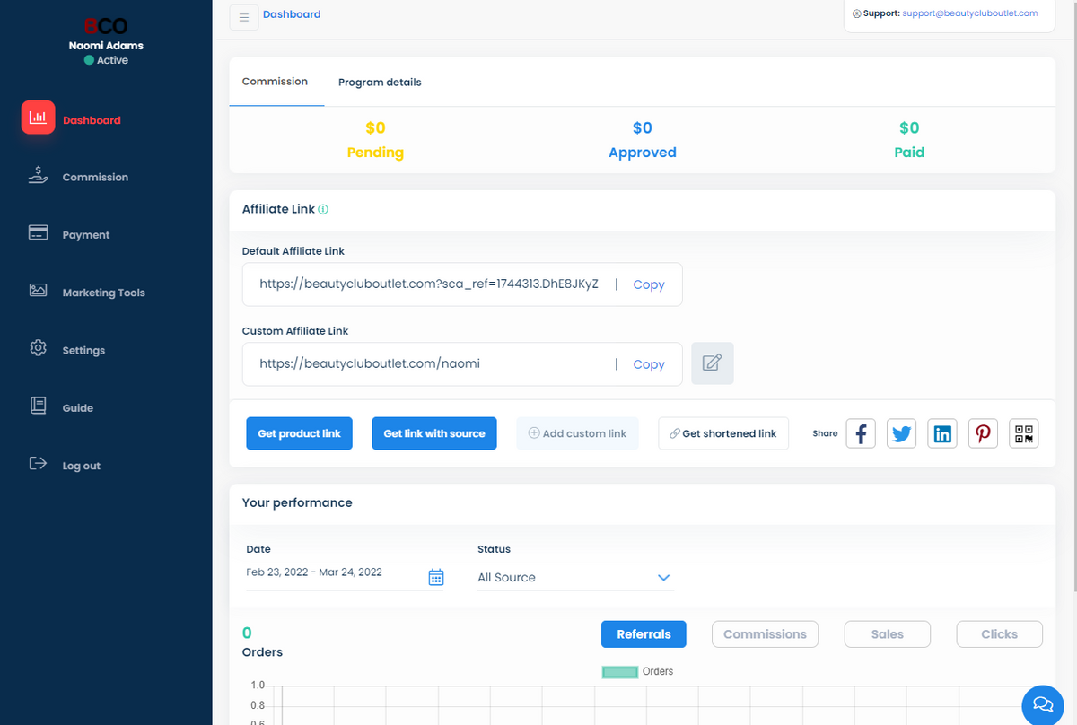This screenshot has height=725, width=1077.
Task: Toggle sidebar with hamburger menu
Action: coord(244,17)
